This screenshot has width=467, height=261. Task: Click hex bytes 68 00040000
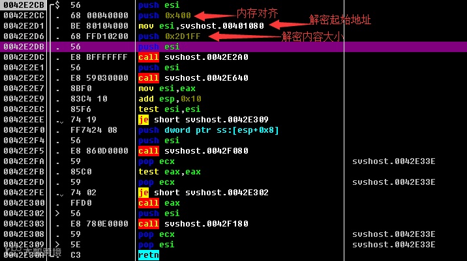pyautogui.click(x=99, y=16)
